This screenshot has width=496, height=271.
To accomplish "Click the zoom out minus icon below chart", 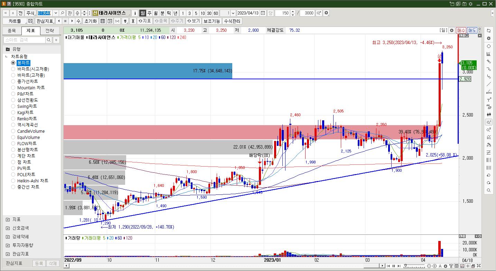I will click(429, 266).
